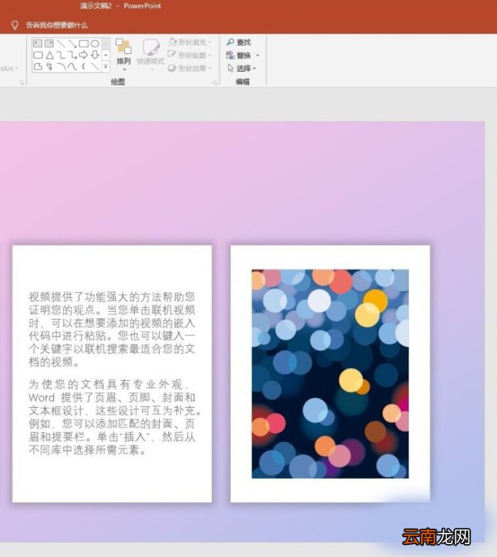497x557 pixels.
Task: Click the paragraph starting 视频提供了功能强大
Action: point(112,330)
